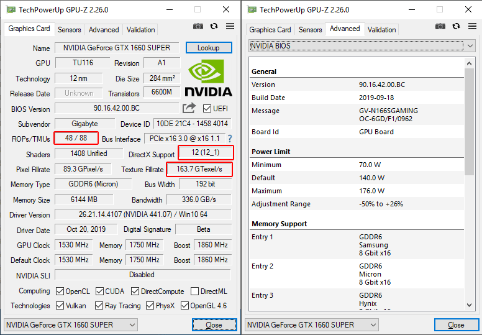The image size is (482, 335).
Task: Open GPU selector dropdown in right window
Action: coord(311,325)
